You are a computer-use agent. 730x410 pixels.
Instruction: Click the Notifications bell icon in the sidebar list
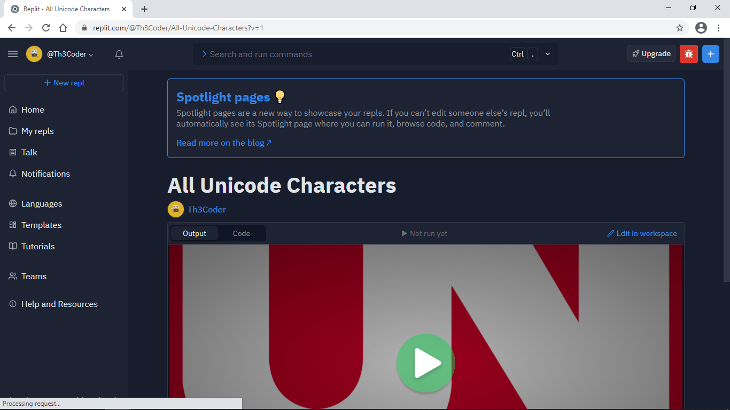pos(13,174)
